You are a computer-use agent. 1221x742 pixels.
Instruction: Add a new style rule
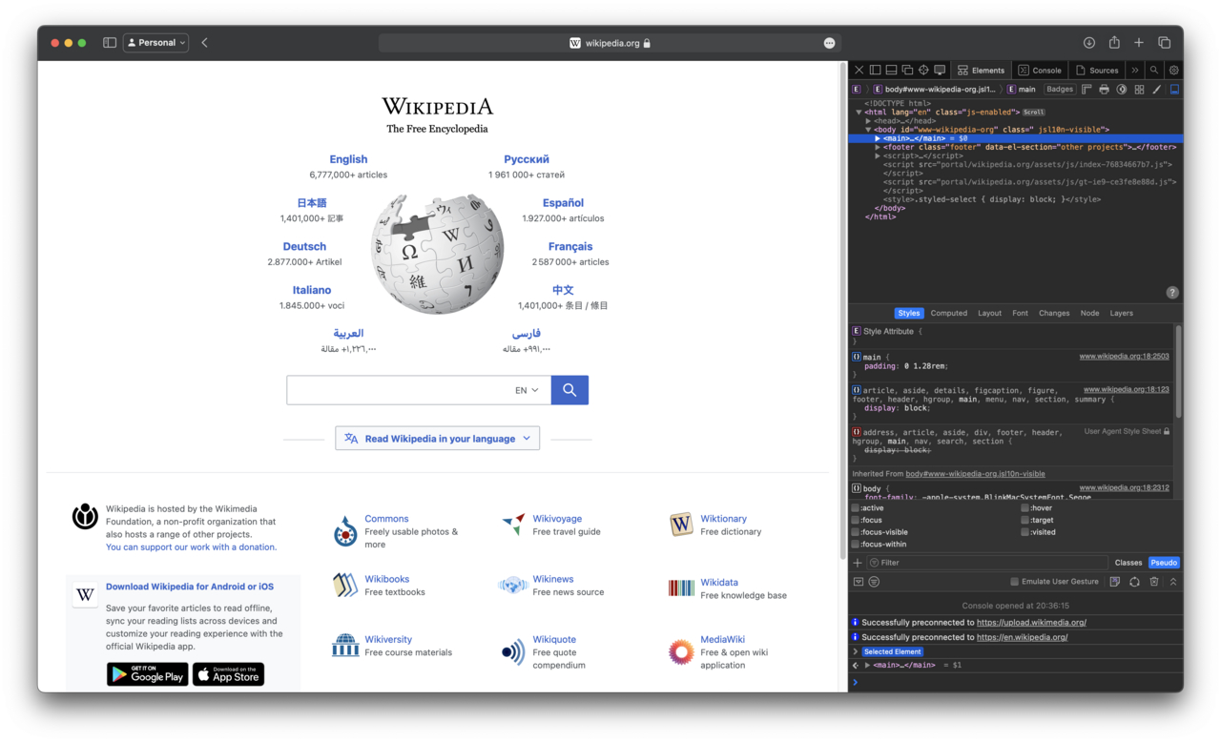(858, 563)
